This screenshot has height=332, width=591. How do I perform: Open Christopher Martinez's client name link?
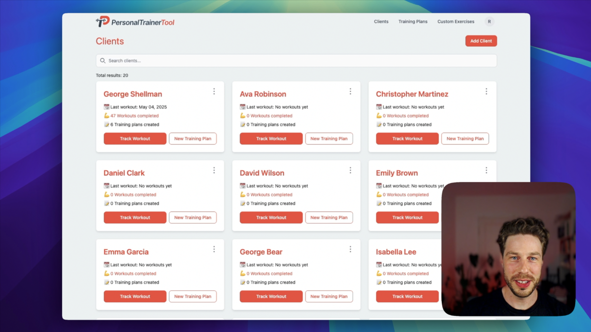click(x=412, y=94)
